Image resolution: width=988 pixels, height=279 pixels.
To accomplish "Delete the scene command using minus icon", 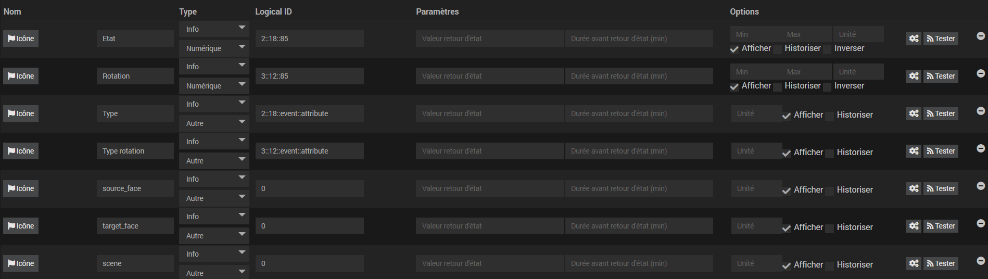I will tap(981, 261).
